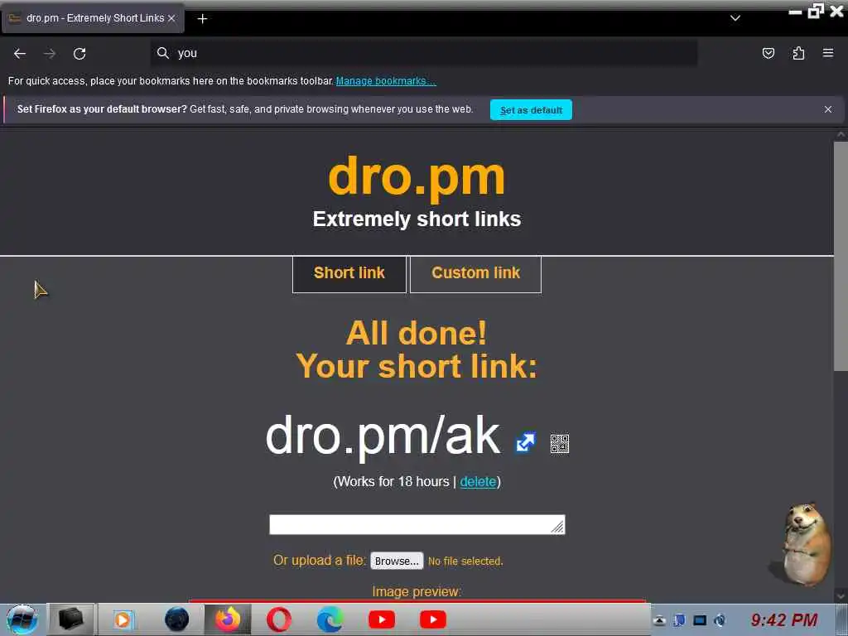Reload the page with the refresh icon
This screenshot has height=636, width=848.
click(79, 53)
